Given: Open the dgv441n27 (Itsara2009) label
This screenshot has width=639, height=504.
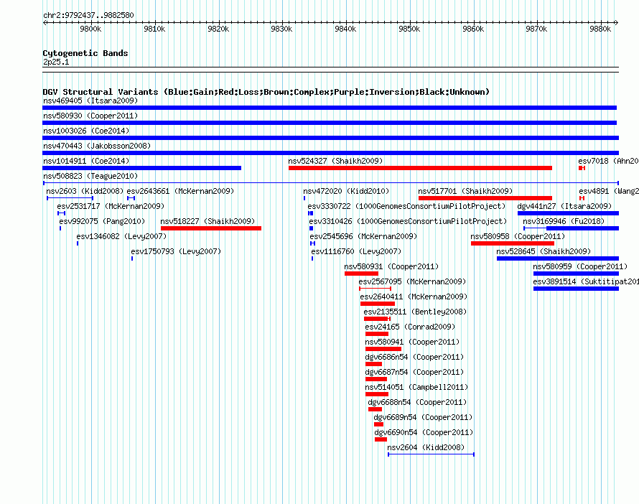Looking at the screenshot, I should [x=565, y=206].
